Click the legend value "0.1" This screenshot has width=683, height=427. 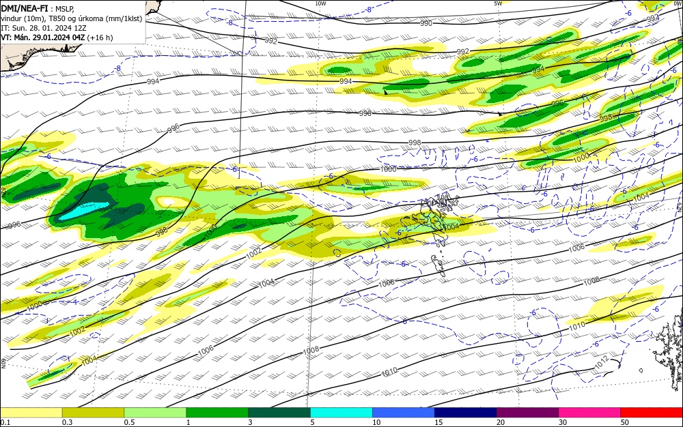tap(5, 422)
